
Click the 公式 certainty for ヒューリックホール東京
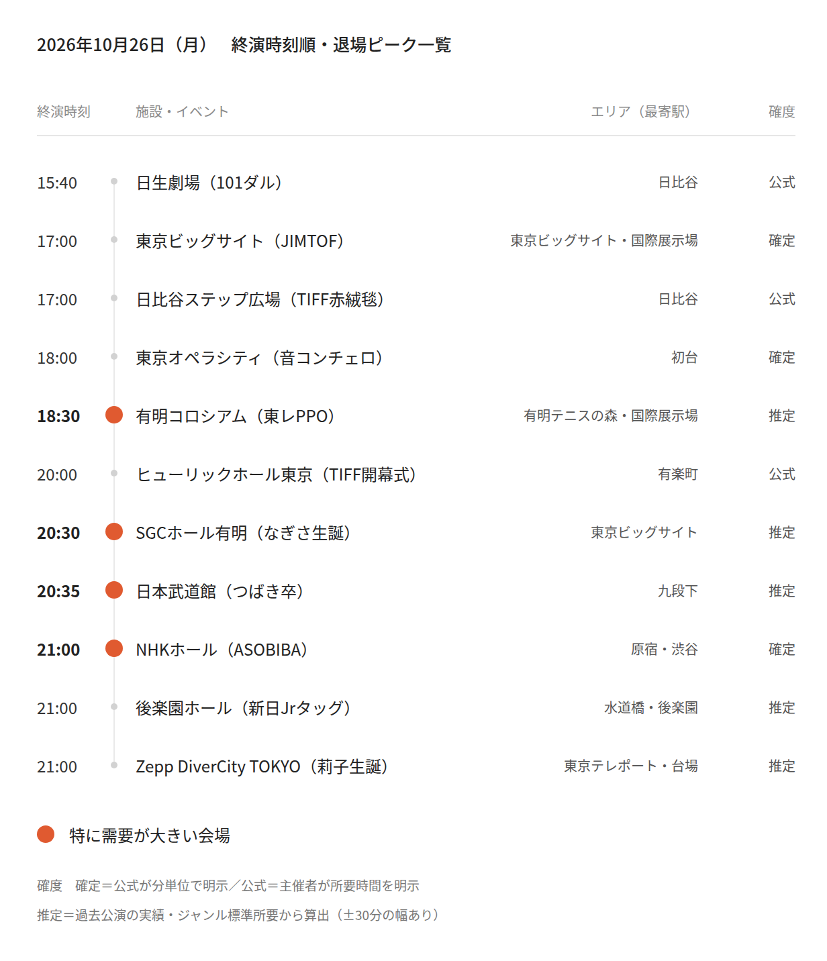(782, 474)
